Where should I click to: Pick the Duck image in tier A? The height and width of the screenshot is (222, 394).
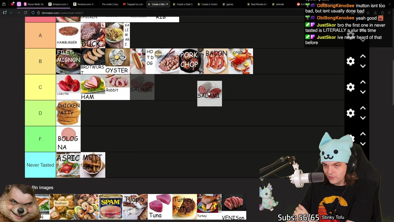click(93, 35)
